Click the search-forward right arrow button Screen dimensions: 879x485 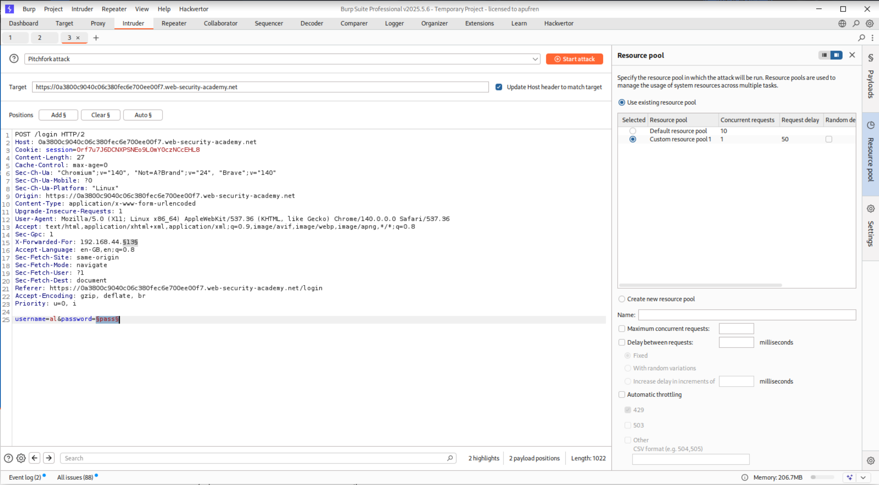[49, 458]
